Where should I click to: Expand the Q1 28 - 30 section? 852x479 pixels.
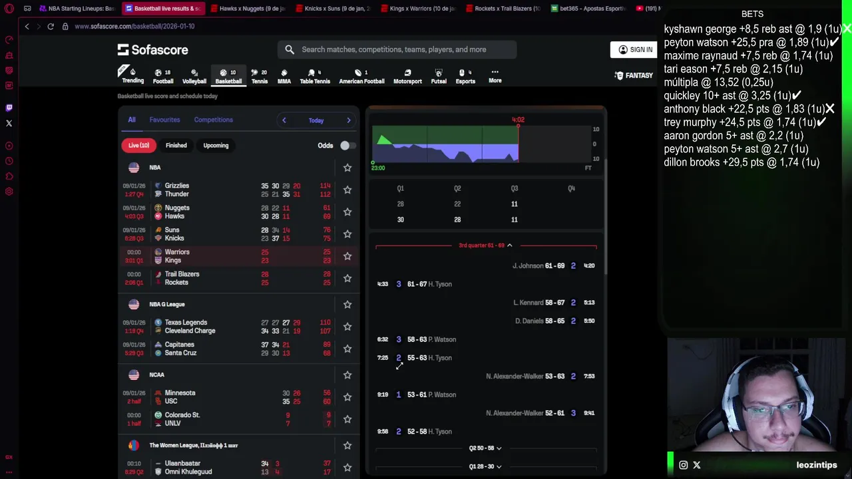(x=486, y=466)
